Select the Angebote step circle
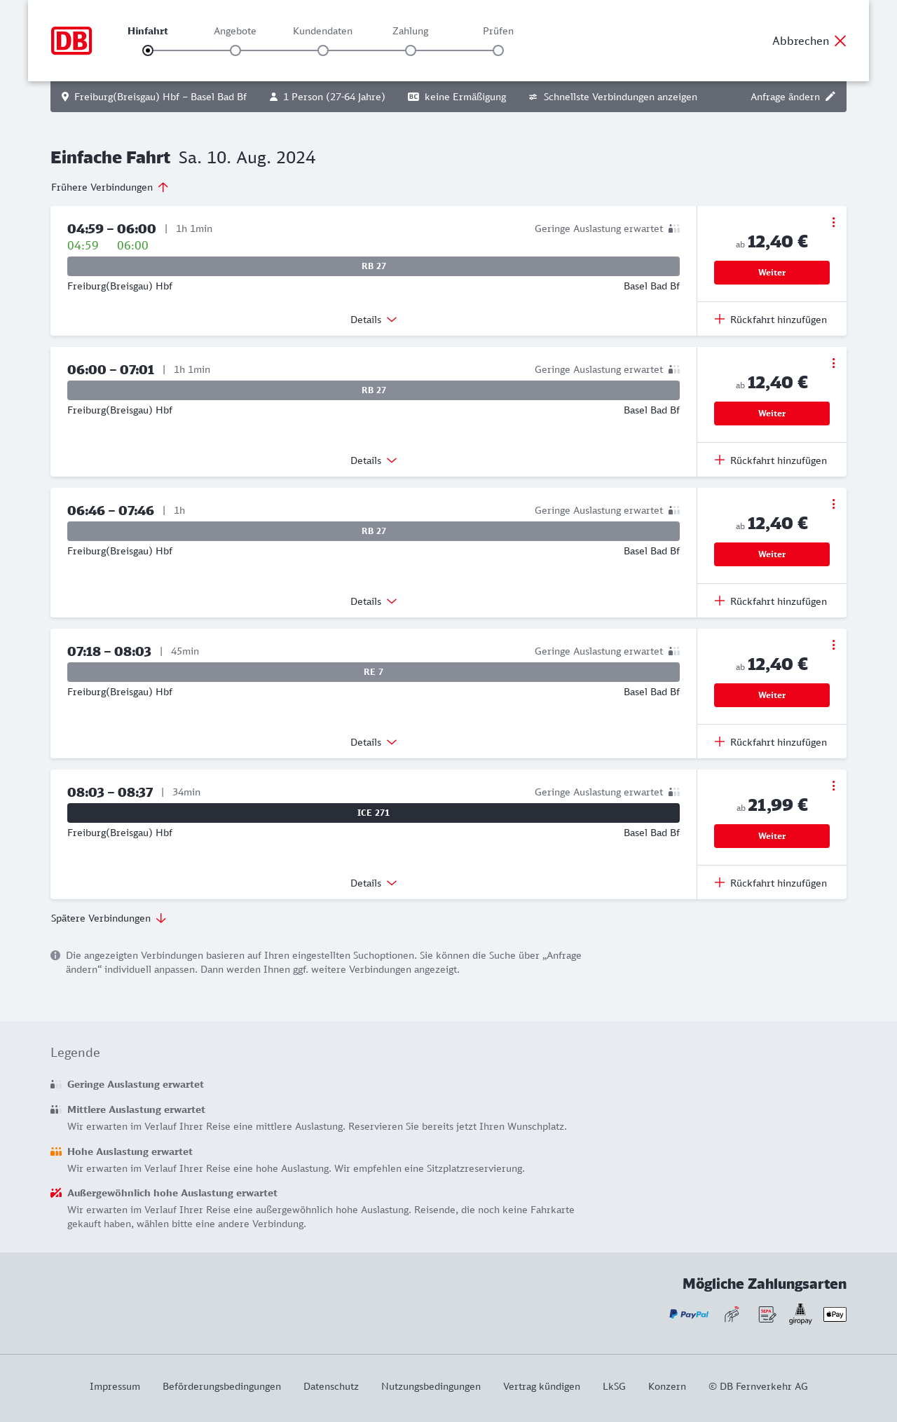The height and width of the screenshot is (1422, 897). [235, 50]
